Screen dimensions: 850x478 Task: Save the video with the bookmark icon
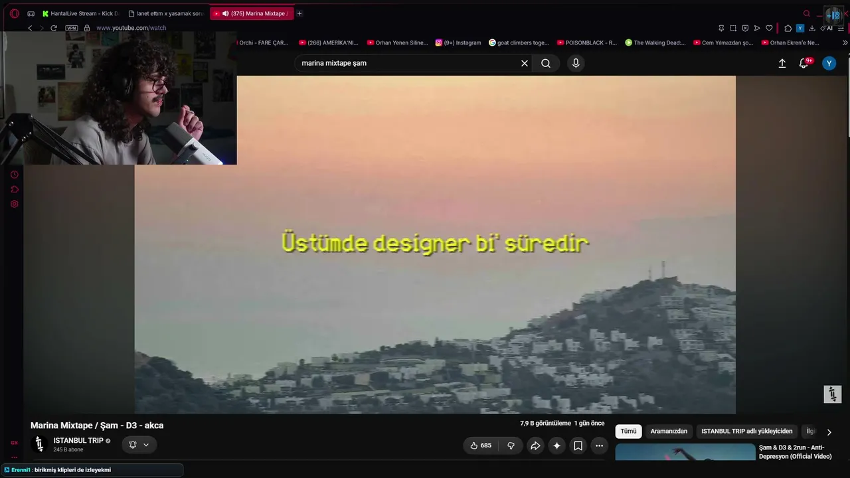578,445
